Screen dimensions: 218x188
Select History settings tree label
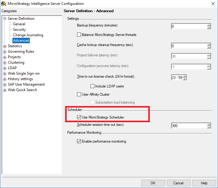pyautogui.click(x=20, y=79)
